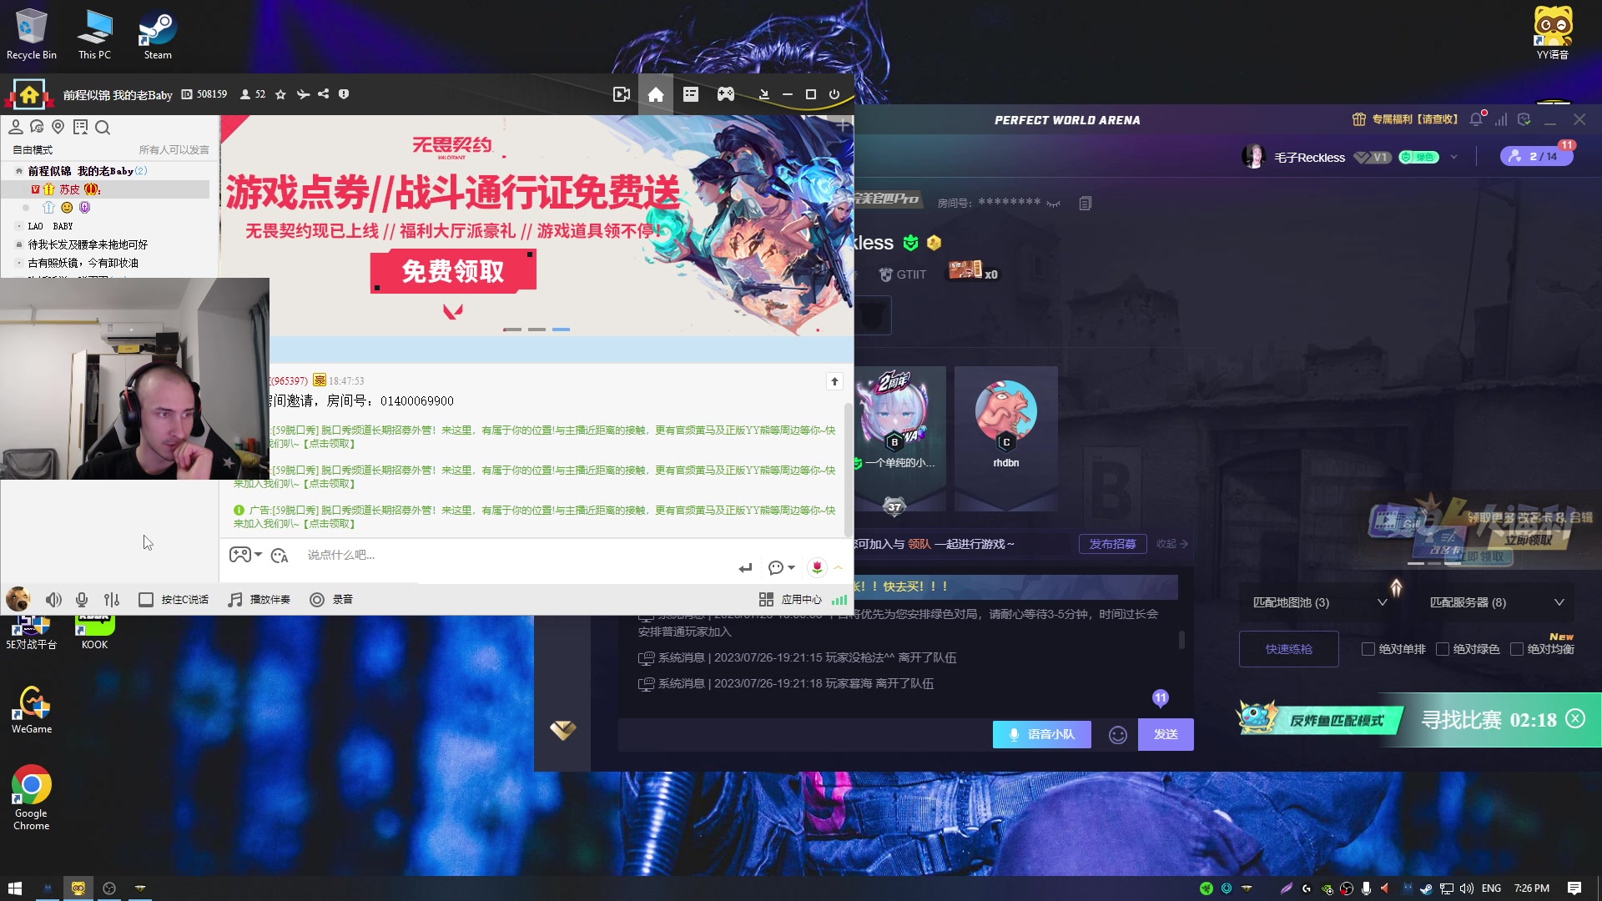Open the audio mixer settings icon in YY
Viewport: 1602px width, 901px height.
[x=112, y=600]
